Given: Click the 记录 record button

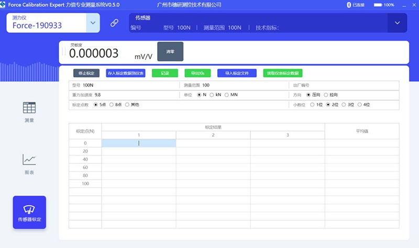Looking at the screenshot, I should 165,73.
